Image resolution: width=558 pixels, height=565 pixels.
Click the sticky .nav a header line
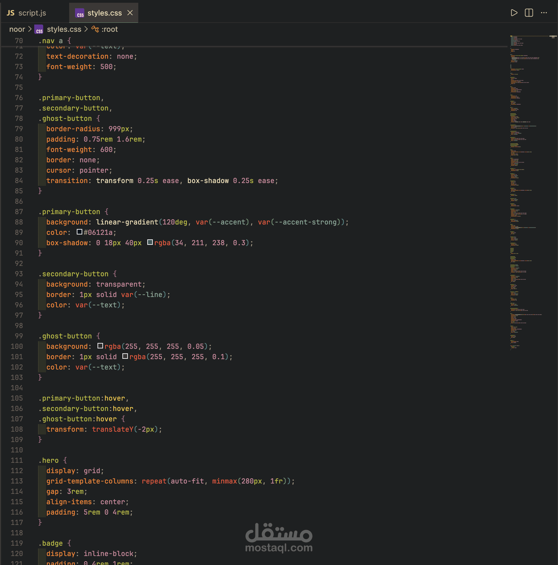[55, 41]
